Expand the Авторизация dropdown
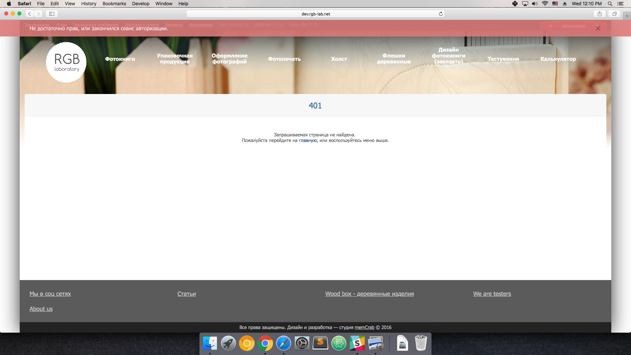Viewport: 631px width, 355px height. [x=573, y=26]
